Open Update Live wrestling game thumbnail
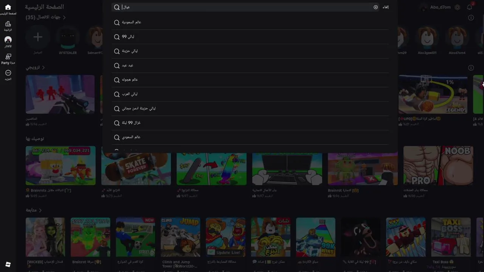 coord(226,237)
